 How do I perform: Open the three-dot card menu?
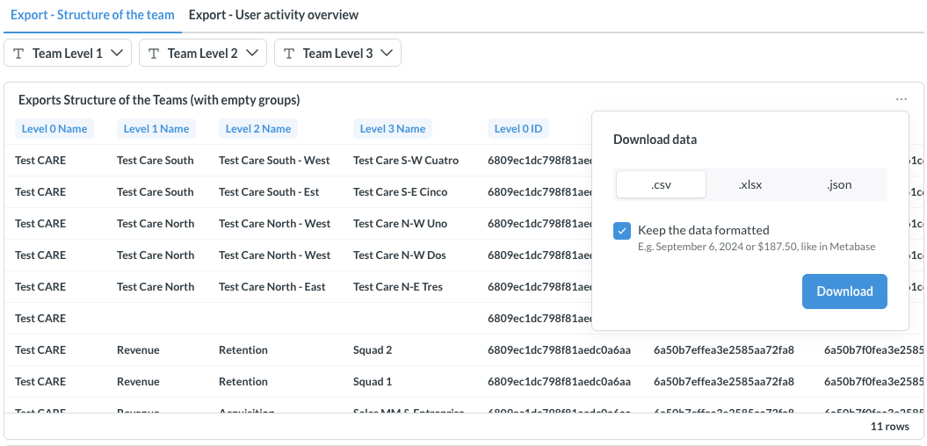(901, 100)
